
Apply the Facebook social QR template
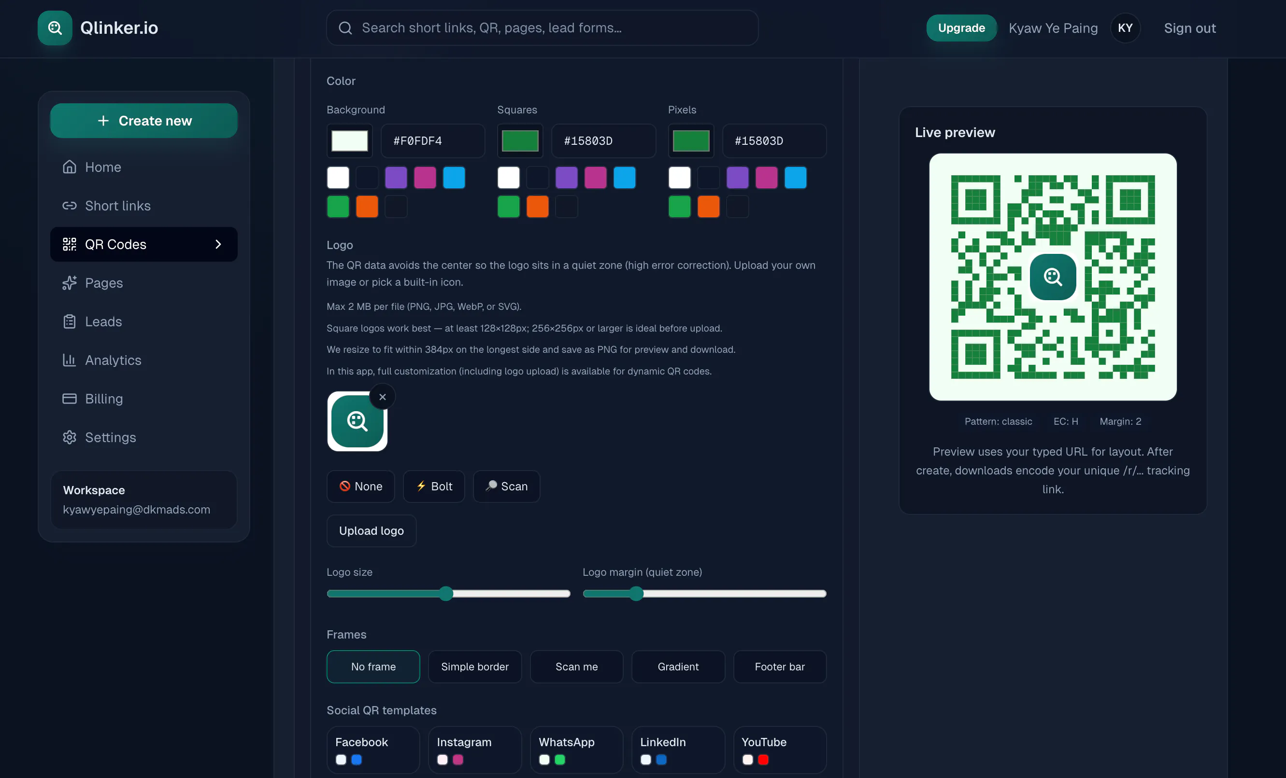coord(373,750)
